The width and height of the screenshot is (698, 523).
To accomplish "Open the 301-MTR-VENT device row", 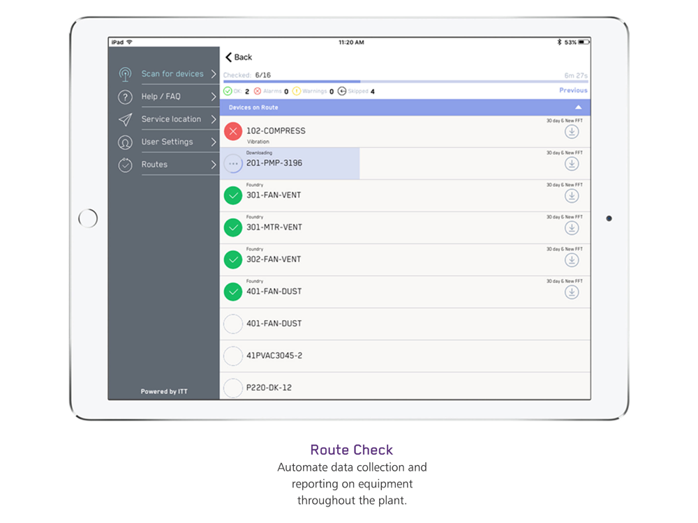I will [405, 228].
